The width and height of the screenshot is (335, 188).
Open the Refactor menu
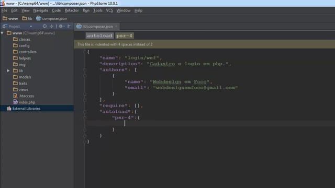[72, 10]
